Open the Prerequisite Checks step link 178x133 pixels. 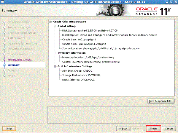(x=20, y=60)
